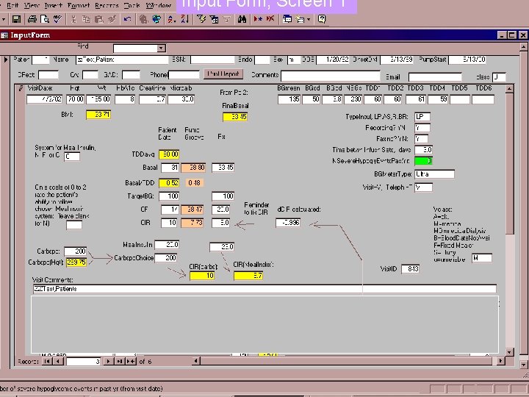Click the Print Report button
Viewport: 529px width, 397px height.
pos(223,74)
